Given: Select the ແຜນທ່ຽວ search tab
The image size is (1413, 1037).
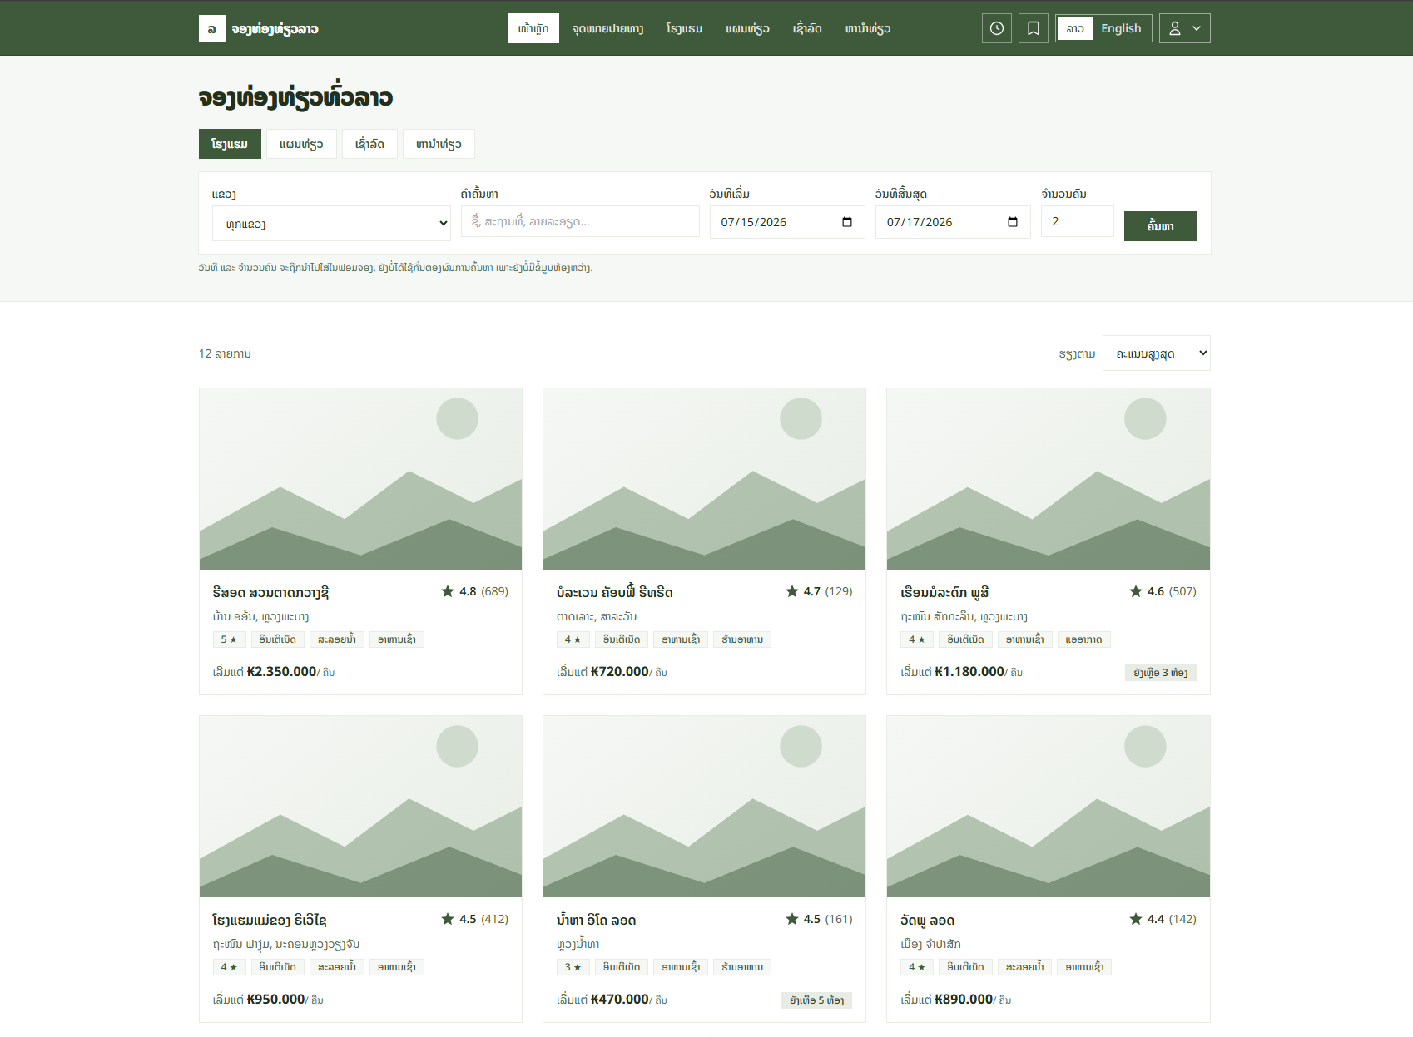Looking at the screenshot, I should point(301,144).
